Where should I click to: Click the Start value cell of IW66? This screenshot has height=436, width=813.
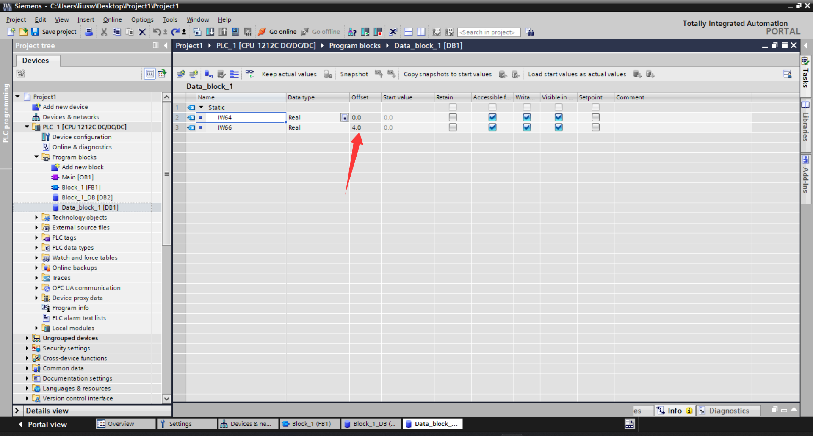coord(407,127)
